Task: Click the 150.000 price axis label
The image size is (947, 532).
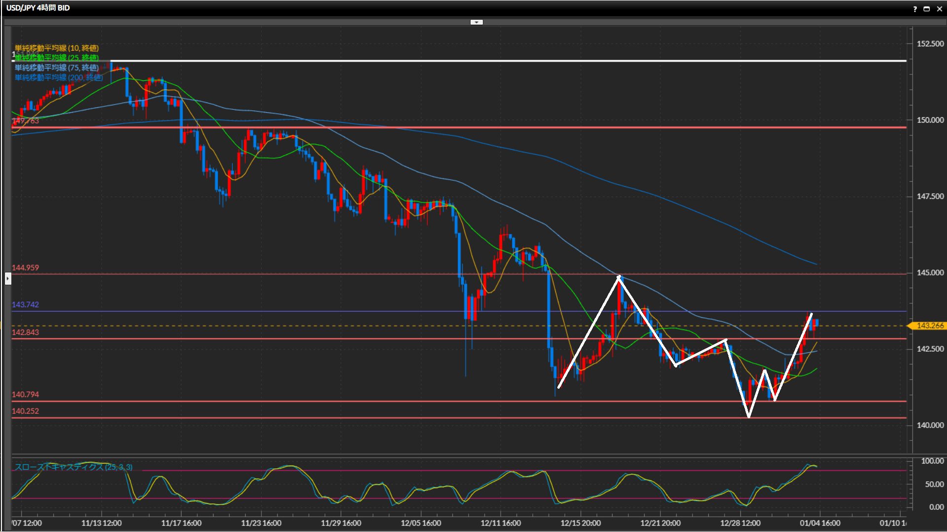Action: (930, 120)
